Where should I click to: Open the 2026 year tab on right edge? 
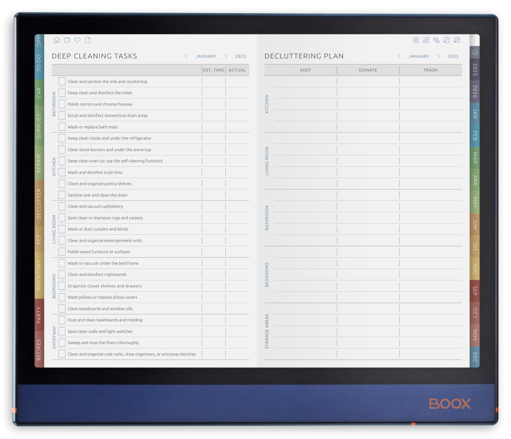click(475, 92)
